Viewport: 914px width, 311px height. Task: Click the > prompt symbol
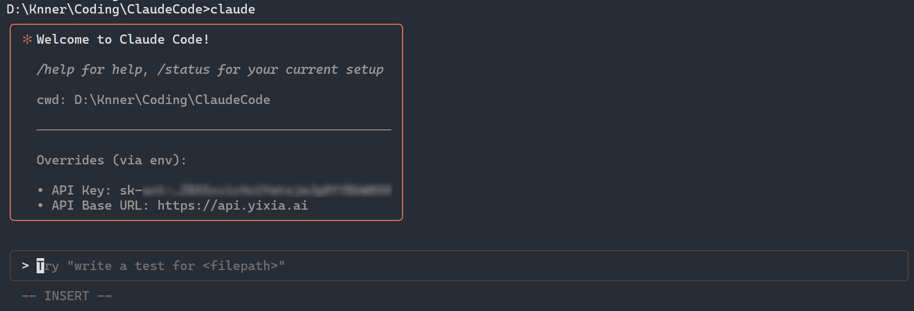coord(25,266)
